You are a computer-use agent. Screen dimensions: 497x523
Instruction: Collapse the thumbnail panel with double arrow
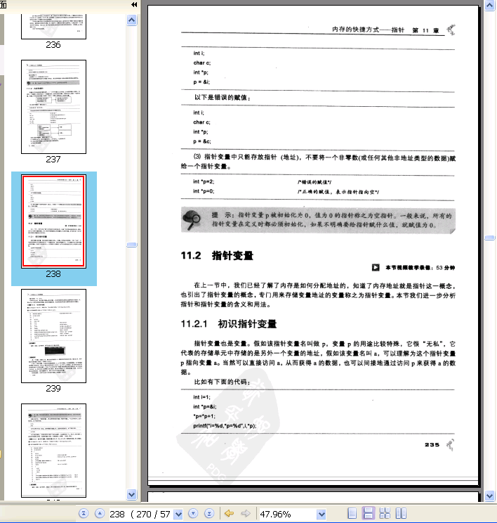point(134,4)
